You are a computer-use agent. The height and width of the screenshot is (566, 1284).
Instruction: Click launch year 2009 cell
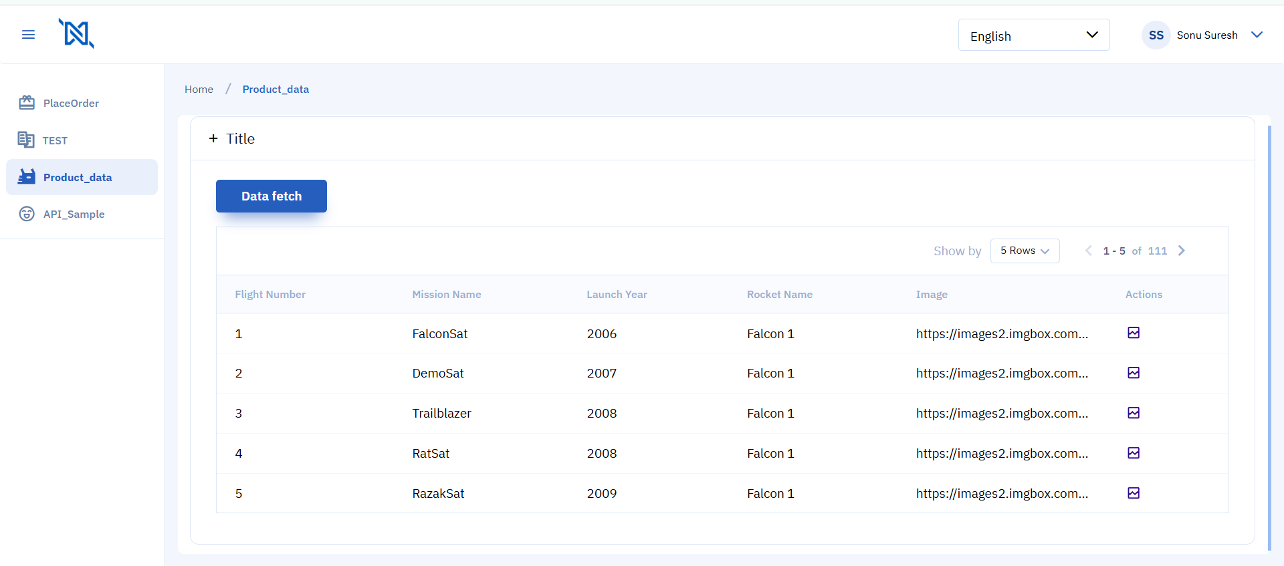point(602,493)
